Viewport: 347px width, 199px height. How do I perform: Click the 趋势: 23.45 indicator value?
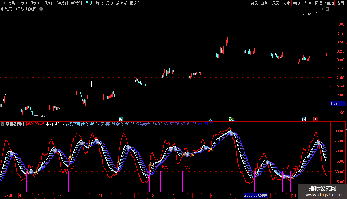click(35, 124)
